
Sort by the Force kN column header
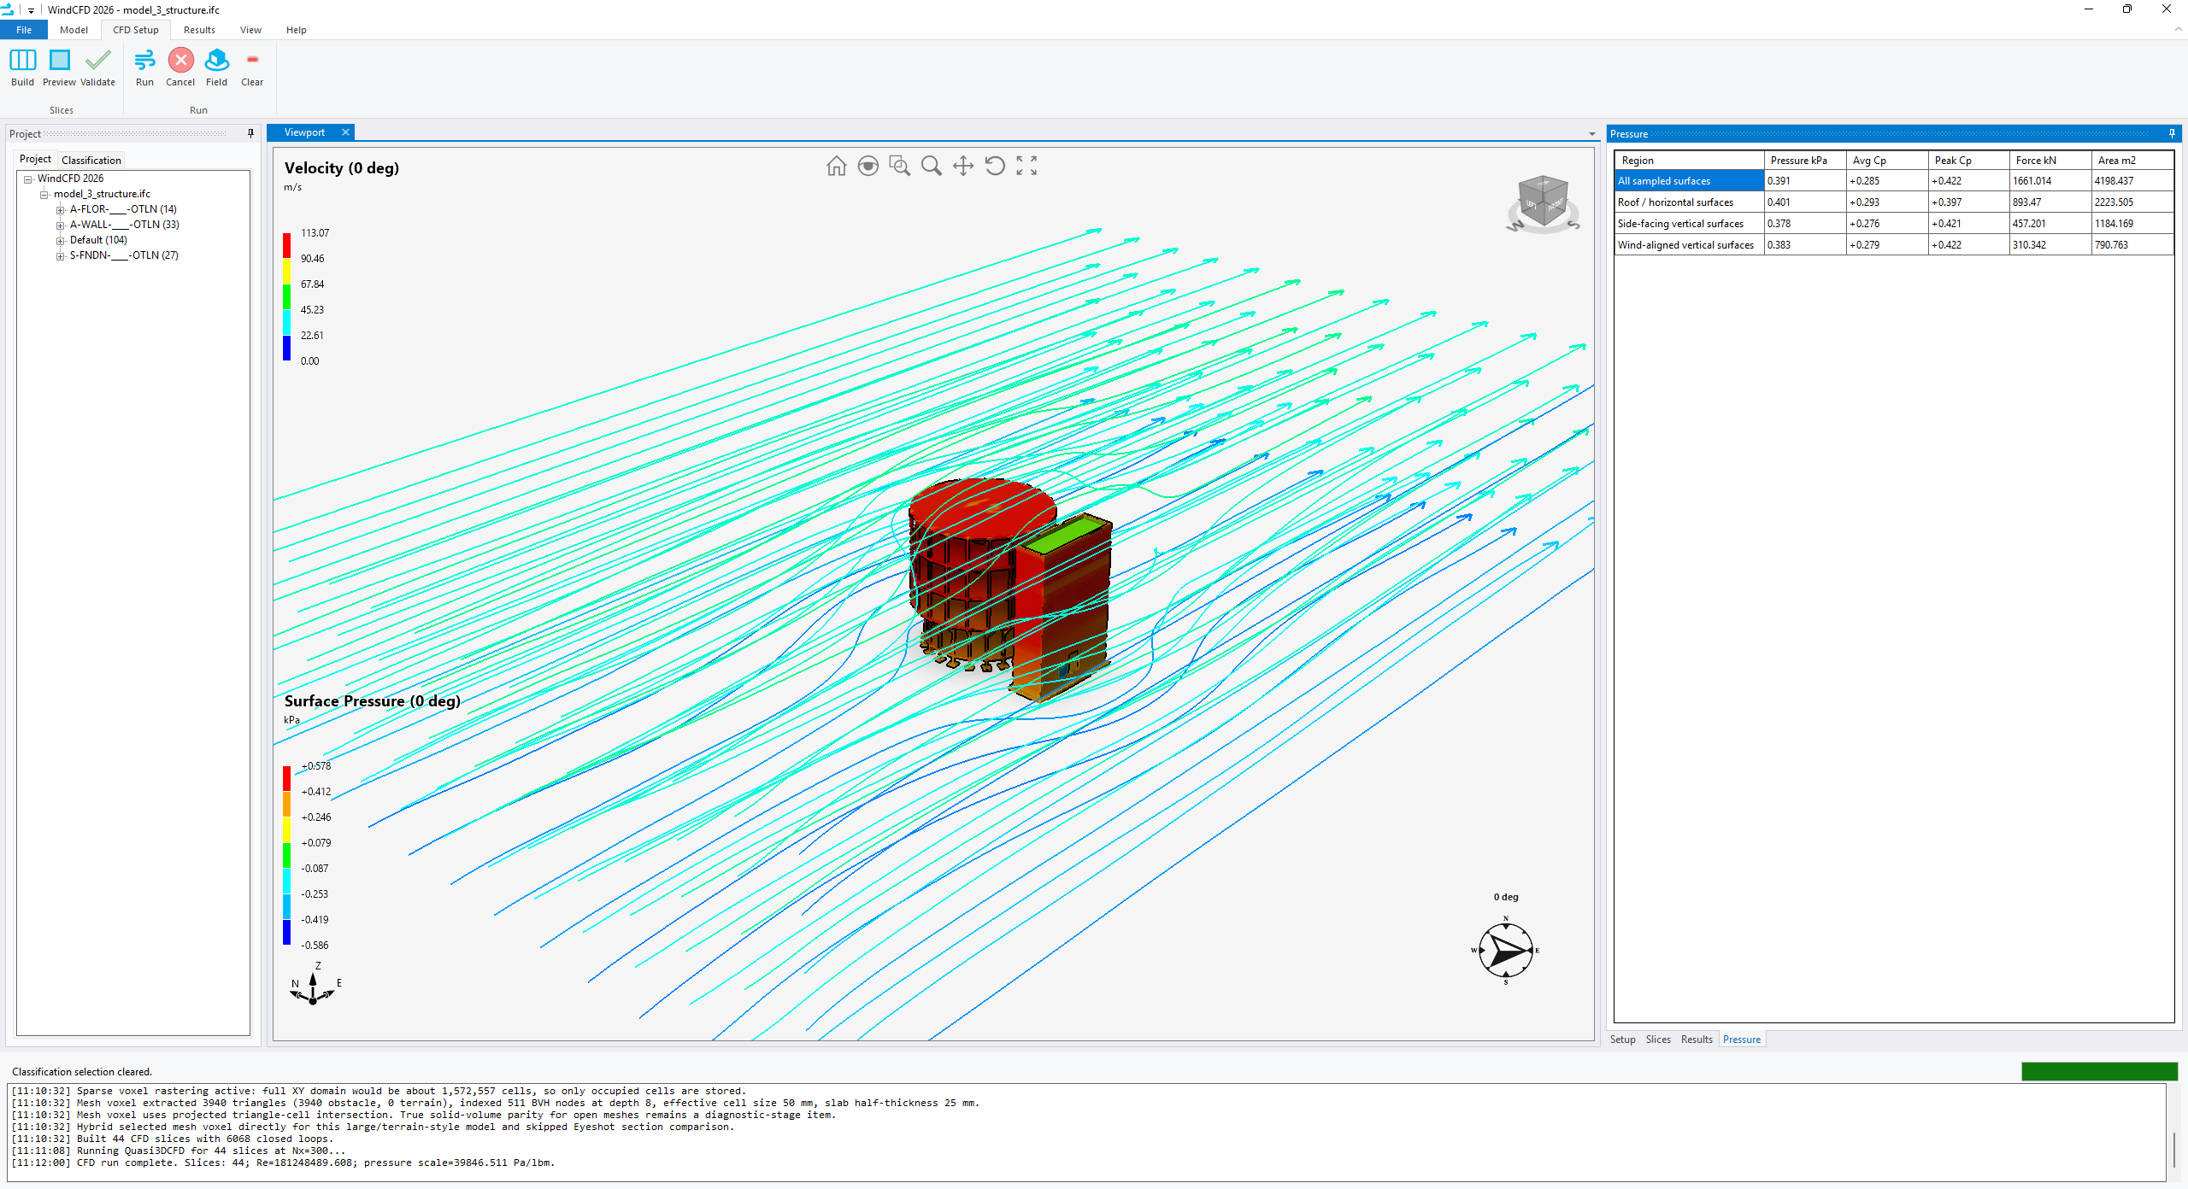click(2050, 160)
